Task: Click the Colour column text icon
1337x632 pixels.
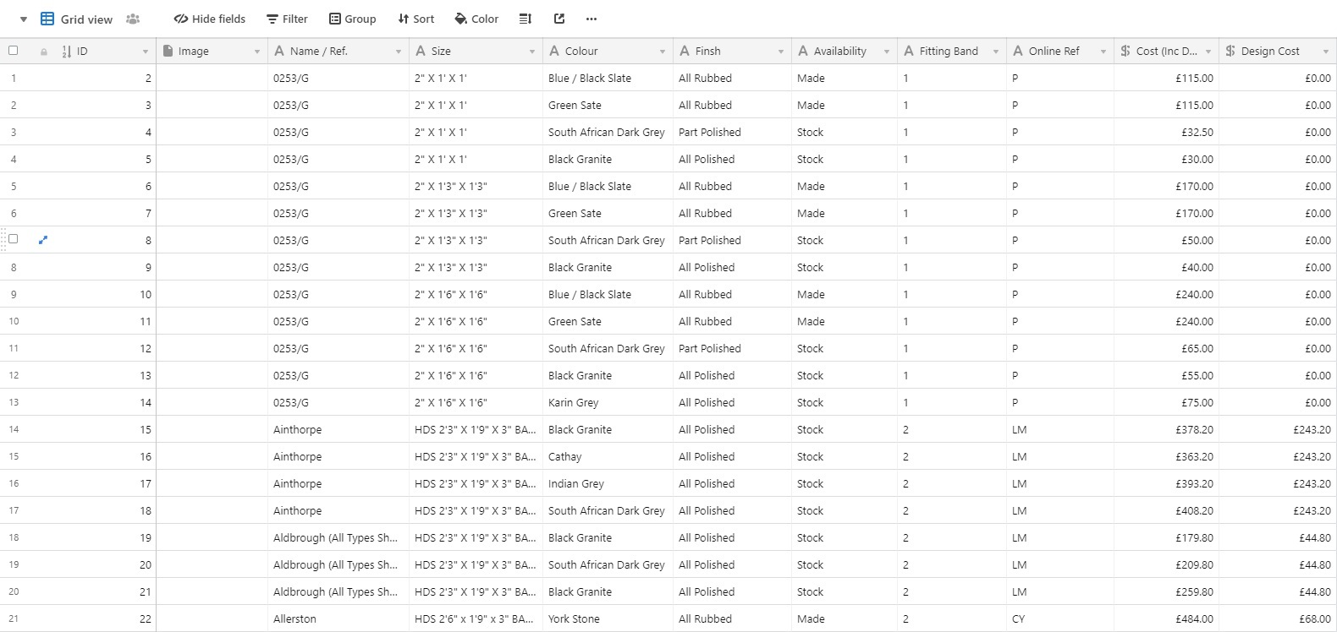Action: (554, 51)
